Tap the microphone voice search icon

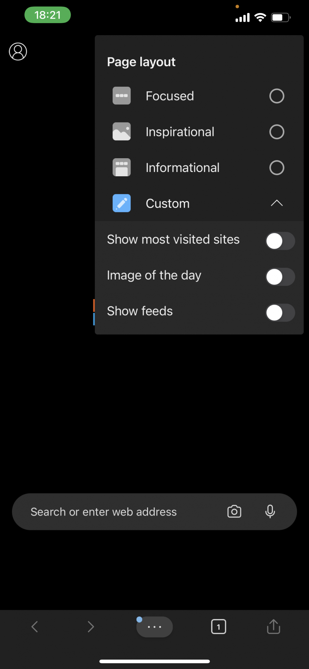pyautogui.click(x=270, y=511)
